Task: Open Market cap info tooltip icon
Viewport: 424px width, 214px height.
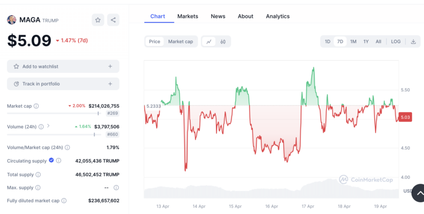Action: [x=36, y=106]
